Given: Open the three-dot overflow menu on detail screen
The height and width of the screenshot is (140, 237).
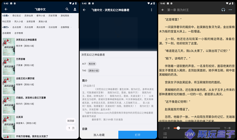Looking at the screenshot, I should (151, 10).
